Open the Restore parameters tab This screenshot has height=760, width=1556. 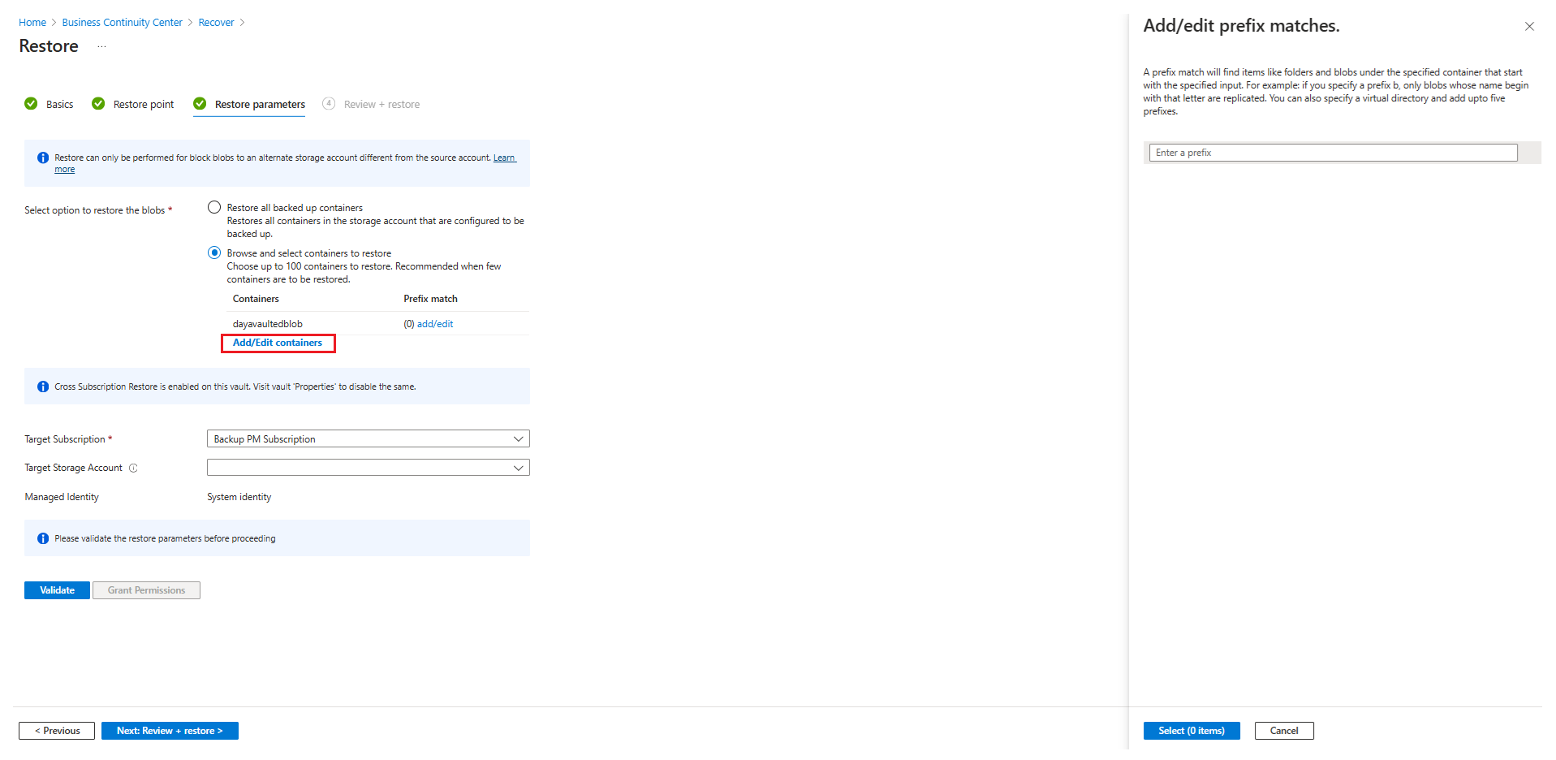260,105
